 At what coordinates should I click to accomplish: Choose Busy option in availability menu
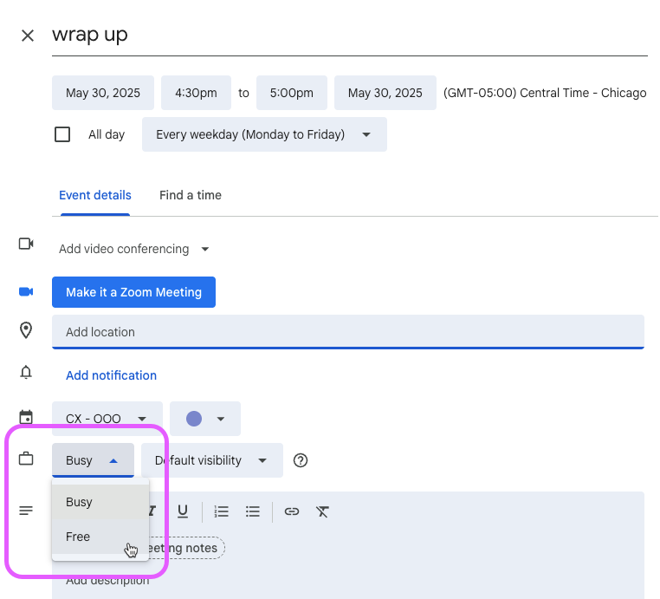point(79,502)
